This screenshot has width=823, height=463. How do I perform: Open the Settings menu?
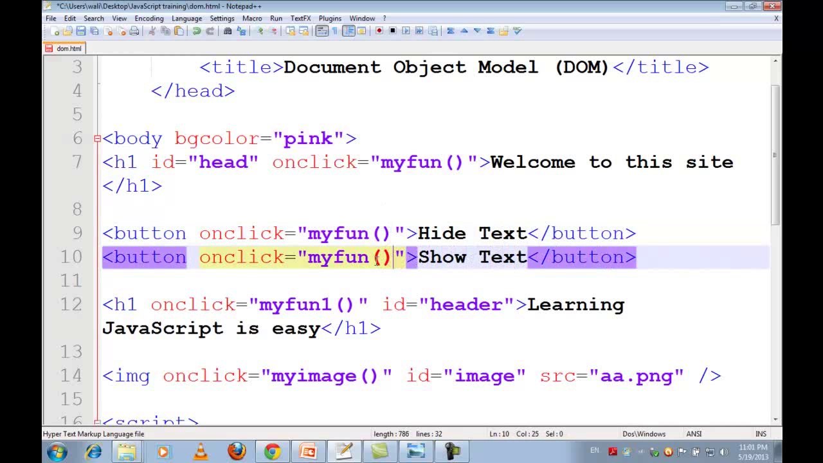pos(222,19)
